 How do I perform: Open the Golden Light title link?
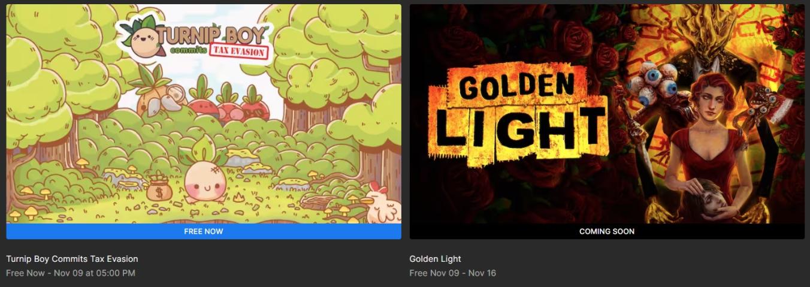[x=436, y=259]
